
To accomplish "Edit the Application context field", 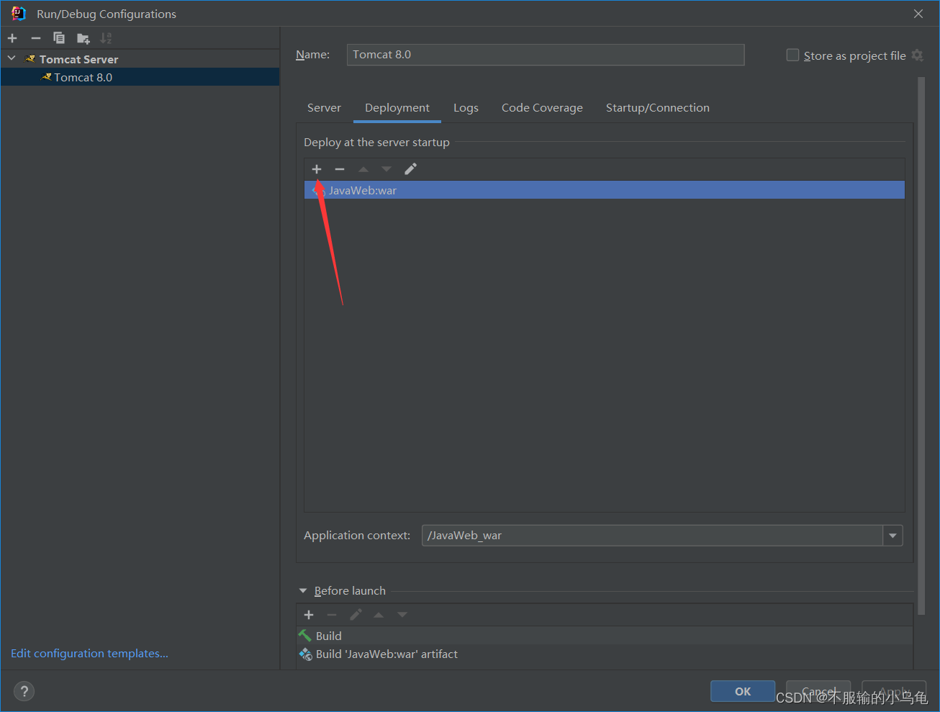I will tap(652, 536).
